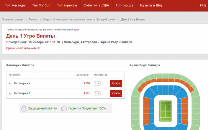
Task: Open the Топ-города menu item
Action: [x=125, y=5]
